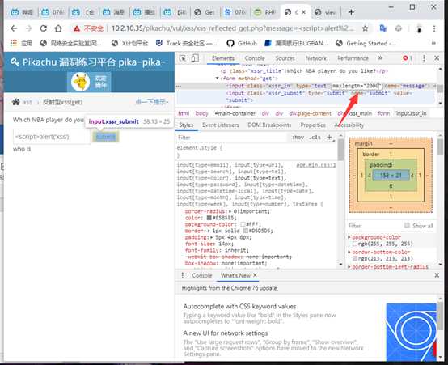Open the Properties pane tab
Screen dimensions: 448x365
tap(313, 125)
